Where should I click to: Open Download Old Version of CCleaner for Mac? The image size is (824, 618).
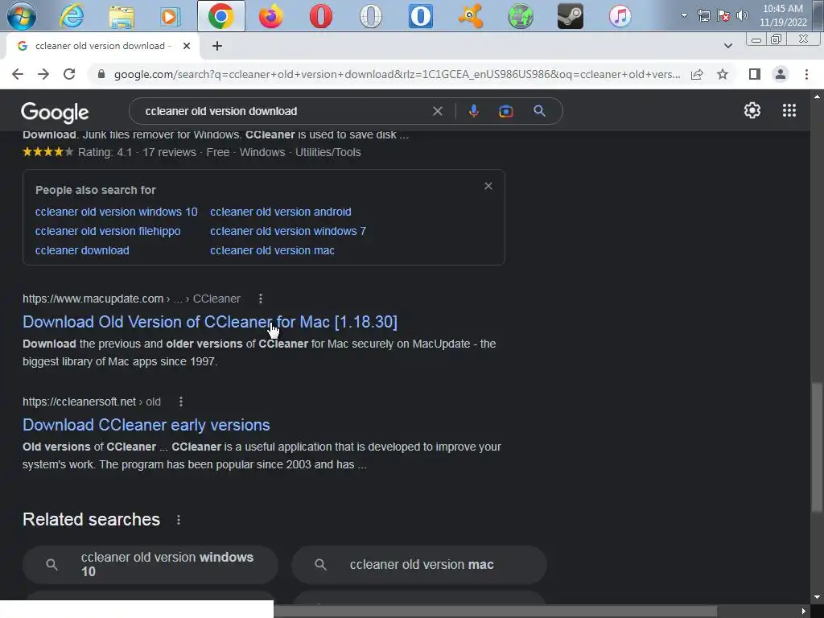210,322
